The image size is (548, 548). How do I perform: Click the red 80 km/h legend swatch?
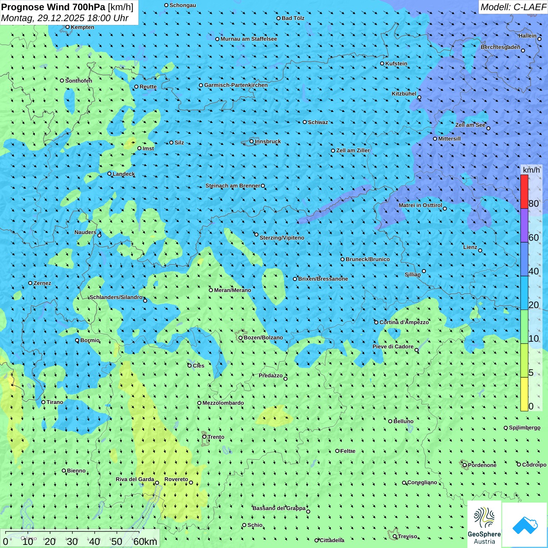[524, 191]
